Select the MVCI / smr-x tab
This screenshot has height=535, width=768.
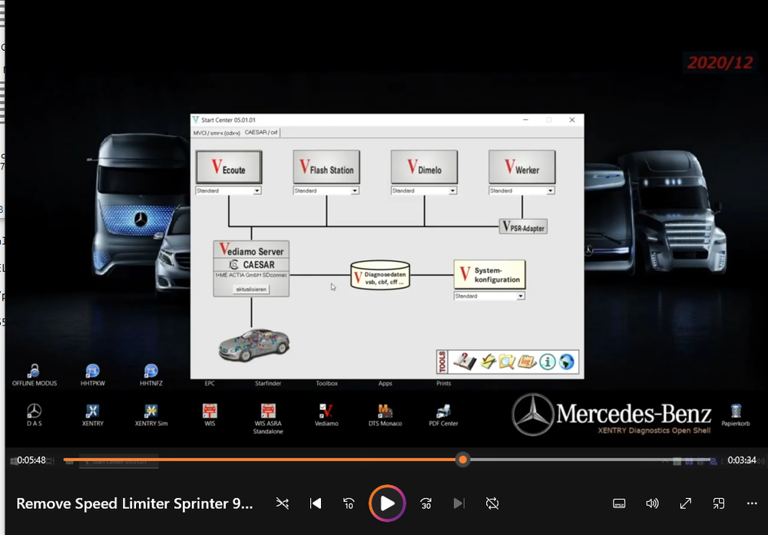[x=217, y=133]
